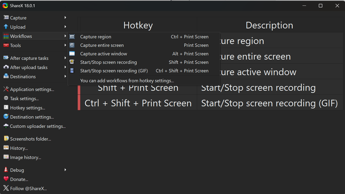Screen dimensions: 345x194
Task: Click the Destination settings globe icon
Action: (6, 117)
